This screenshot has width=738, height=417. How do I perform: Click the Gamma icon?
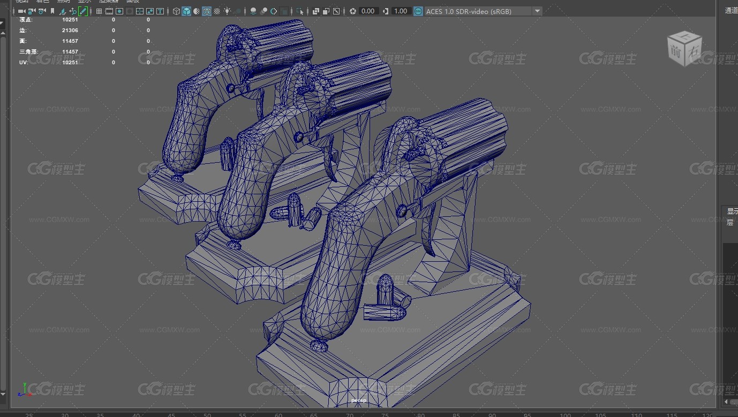coord(386,11)
